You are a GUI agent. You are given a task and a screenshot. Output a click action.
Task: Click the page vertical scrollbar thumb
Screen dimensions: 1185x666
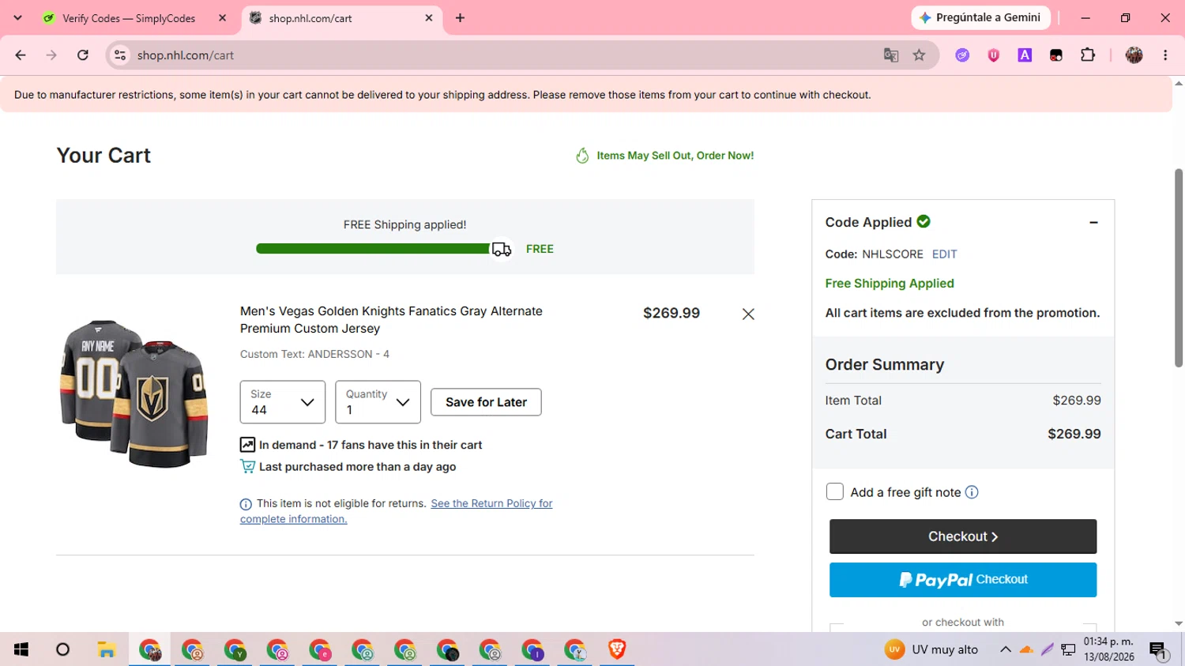(x=1179, y=267)
